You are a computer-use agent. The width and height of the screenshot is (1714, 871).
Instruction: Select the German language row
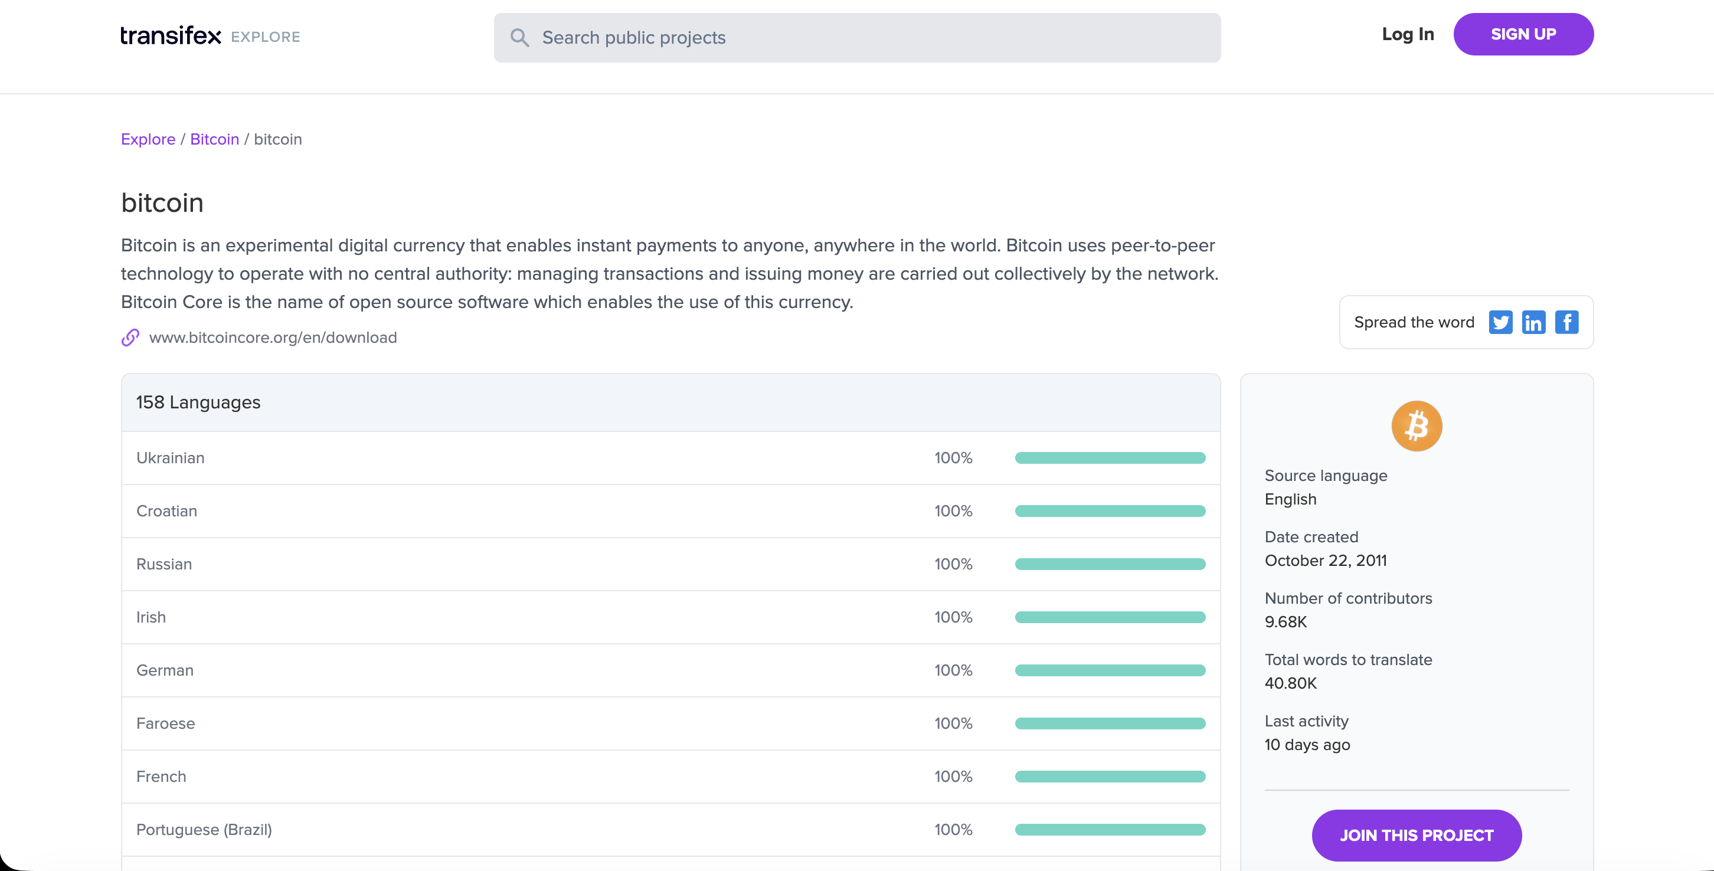click(x=670, y=671)
